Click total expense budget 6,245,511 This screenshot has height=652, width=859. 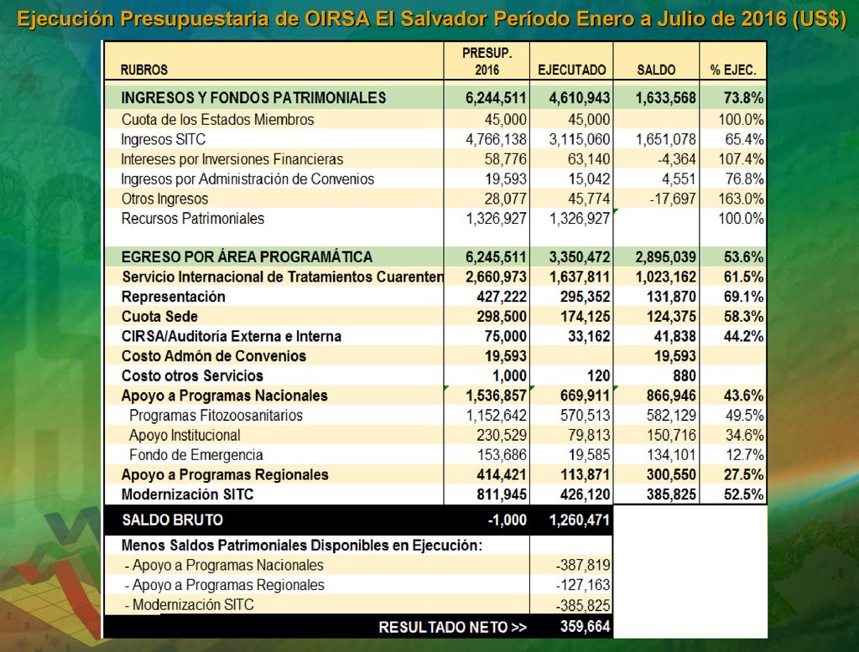pos(496,256)
